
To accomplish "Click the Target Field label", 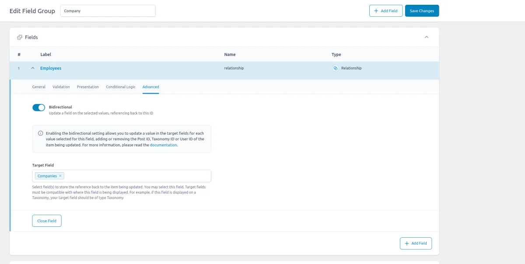I will click(x=43, y=165).
